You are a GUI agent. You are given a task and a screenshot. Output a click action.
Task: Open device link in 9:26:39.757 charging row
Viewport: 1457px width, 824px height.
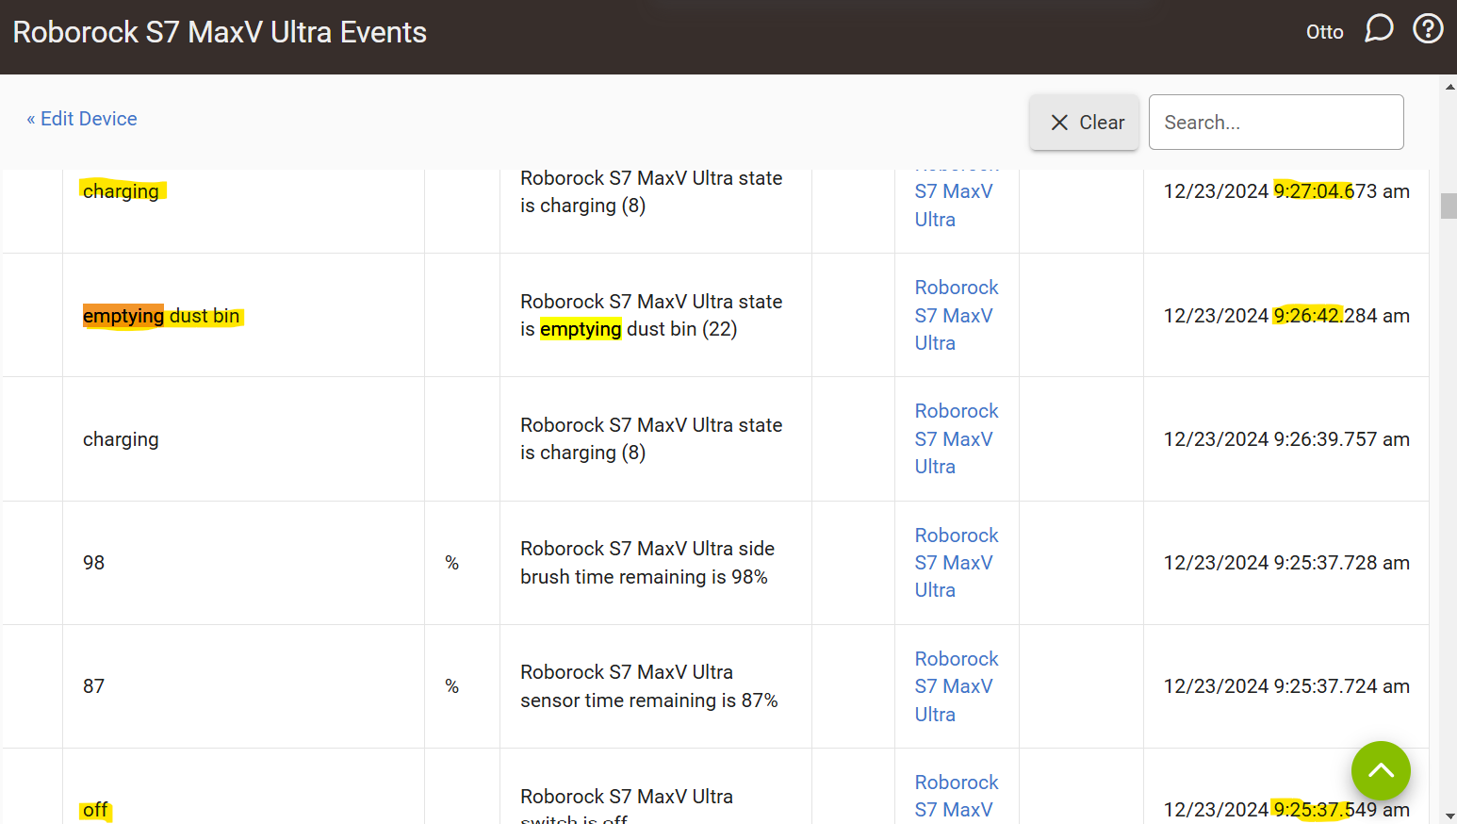[956, 438]
